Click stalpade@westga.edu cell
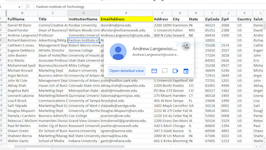266x150 pixels. tap(126, 106)
